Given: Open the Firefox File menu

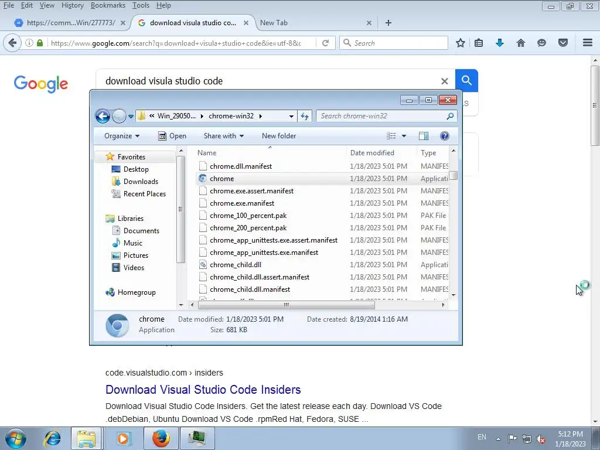Looking at the screenshot, I should (x=8, y=5).
